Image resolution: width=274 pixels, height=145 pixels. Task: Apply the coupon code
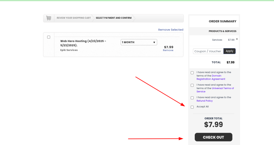tap(229, 51)
